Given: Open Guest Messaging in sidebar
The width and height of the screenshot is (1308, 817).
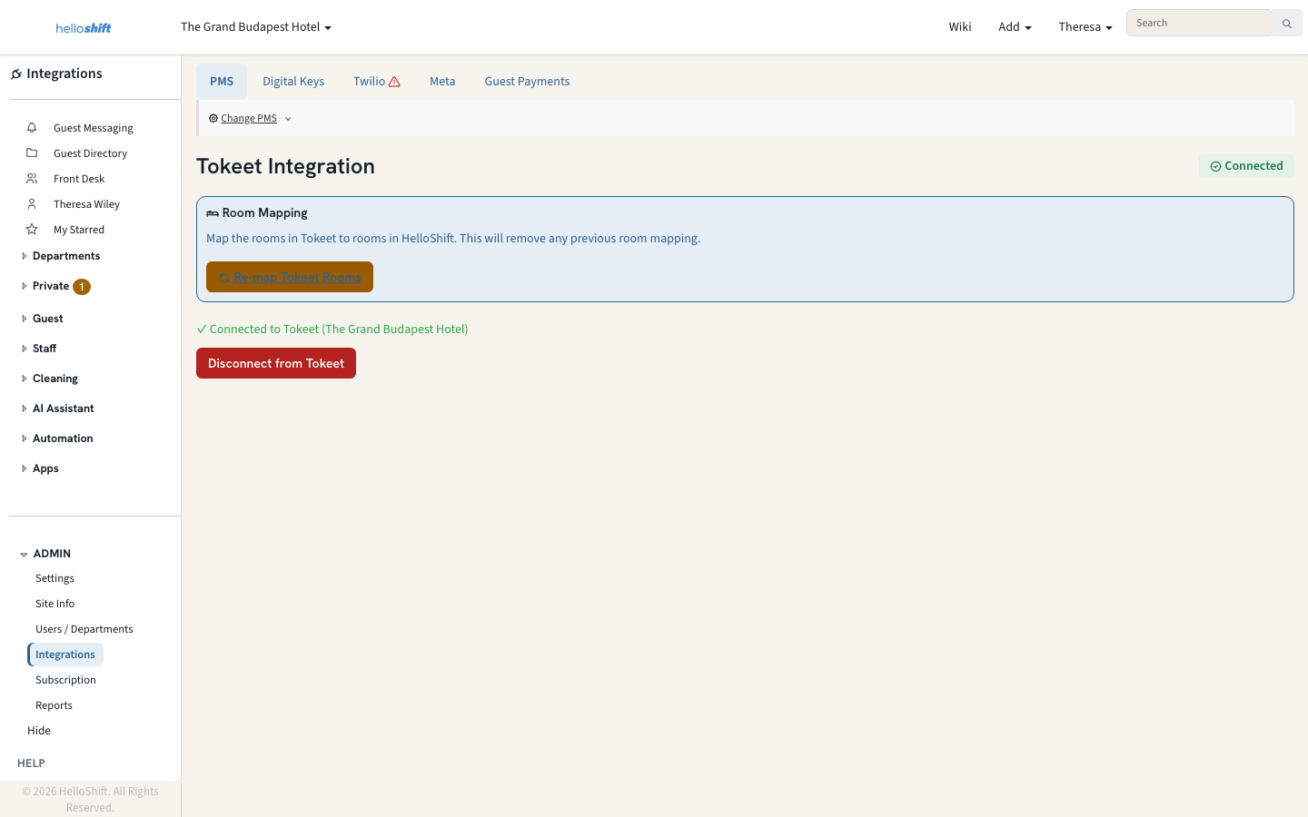Looking at the screenshot, I should click(94, 128).
